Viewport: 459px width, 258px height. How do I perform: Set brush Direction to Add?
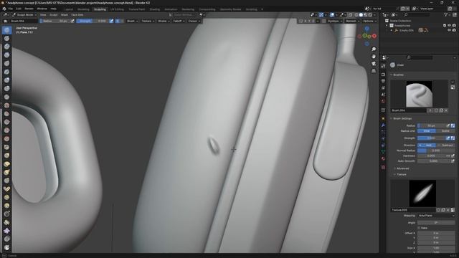click(x=427, y=145)
